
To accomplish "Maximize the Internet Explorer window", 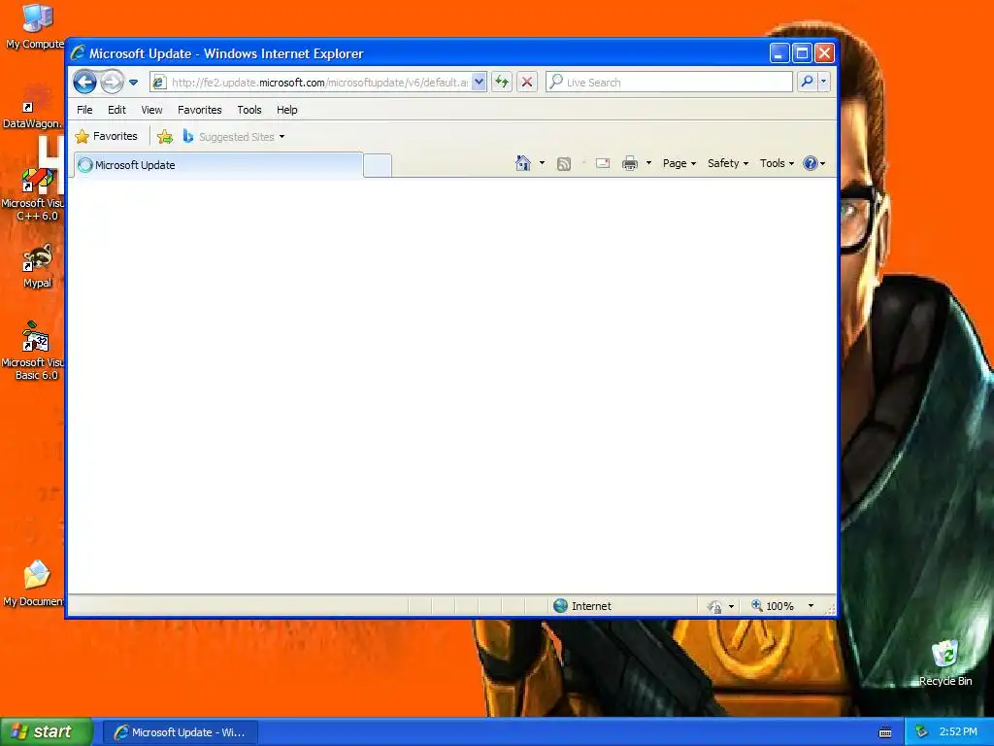I will (802, 53).
